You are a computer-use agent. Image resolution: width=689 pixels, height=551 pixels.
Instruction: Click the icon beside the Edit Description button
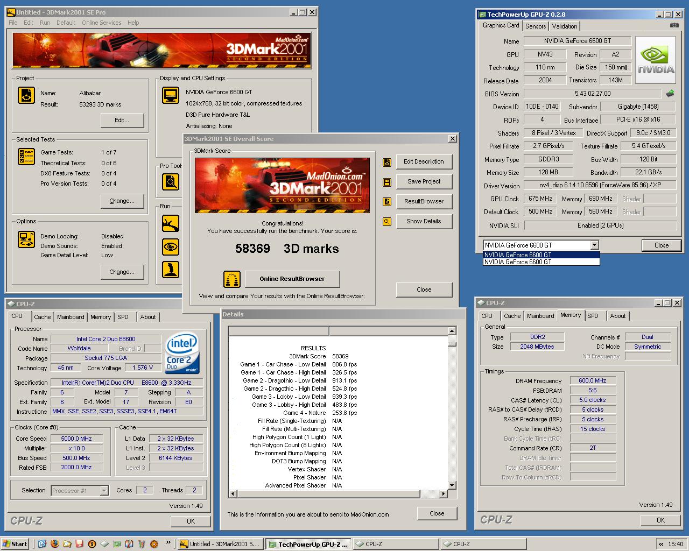point(386,162)
